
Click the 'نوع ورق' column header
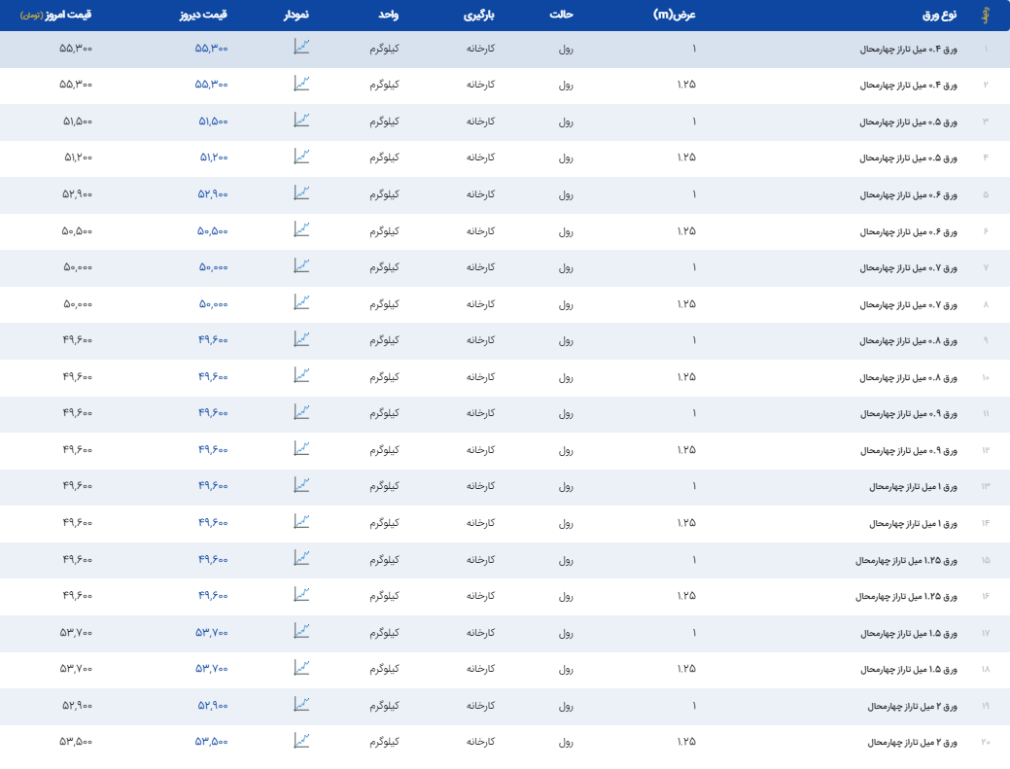[x=938, y=16]
